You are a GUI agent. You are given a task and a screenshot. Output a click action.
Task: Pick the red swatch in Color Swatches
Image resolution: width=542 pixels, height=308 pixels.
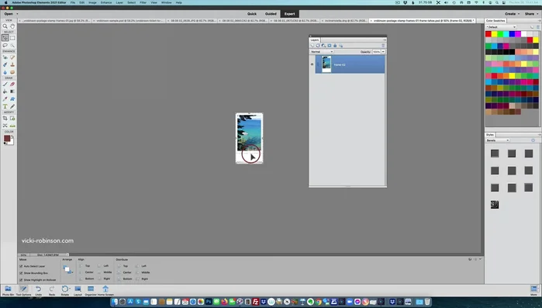point(488,34)
